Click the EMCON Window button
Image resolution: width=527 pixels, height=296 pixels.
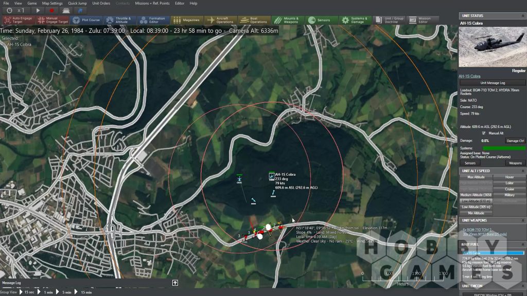493,294
